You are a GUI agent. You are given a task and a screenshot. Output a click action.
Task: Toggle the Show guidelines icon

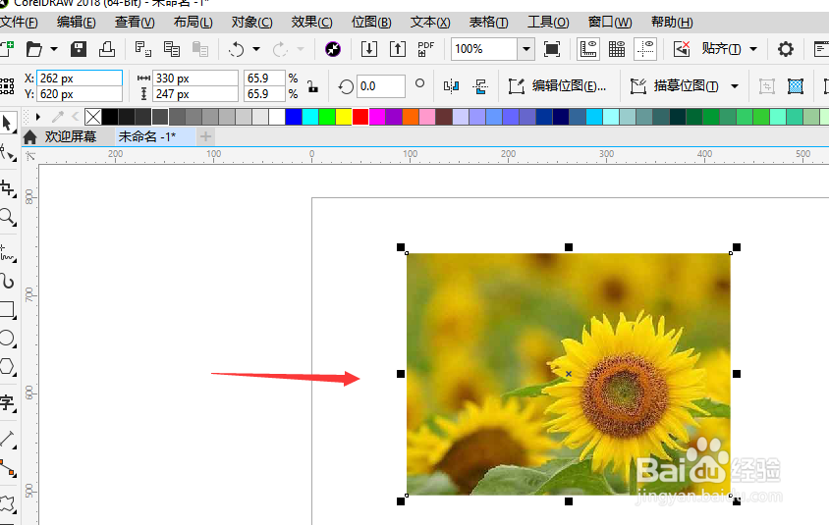pyautogui.click(x=645, y=49)
